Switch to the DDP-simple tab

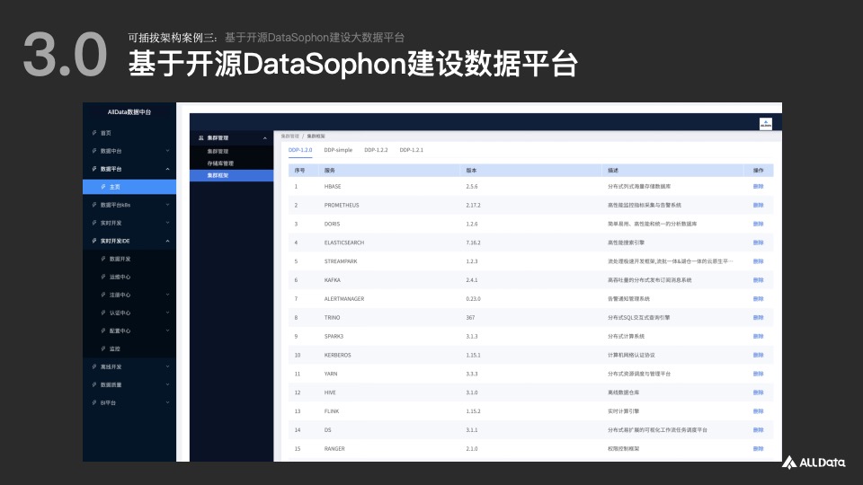338,150
